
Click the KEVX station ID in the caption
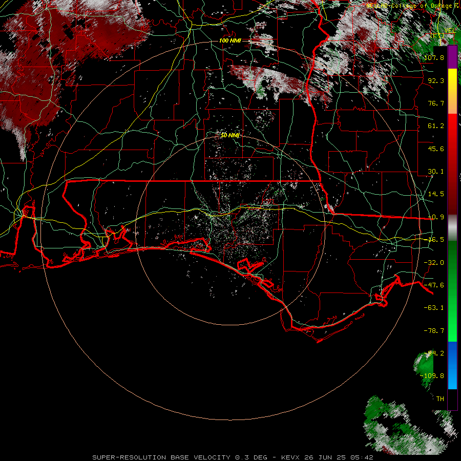pos(291,457)
